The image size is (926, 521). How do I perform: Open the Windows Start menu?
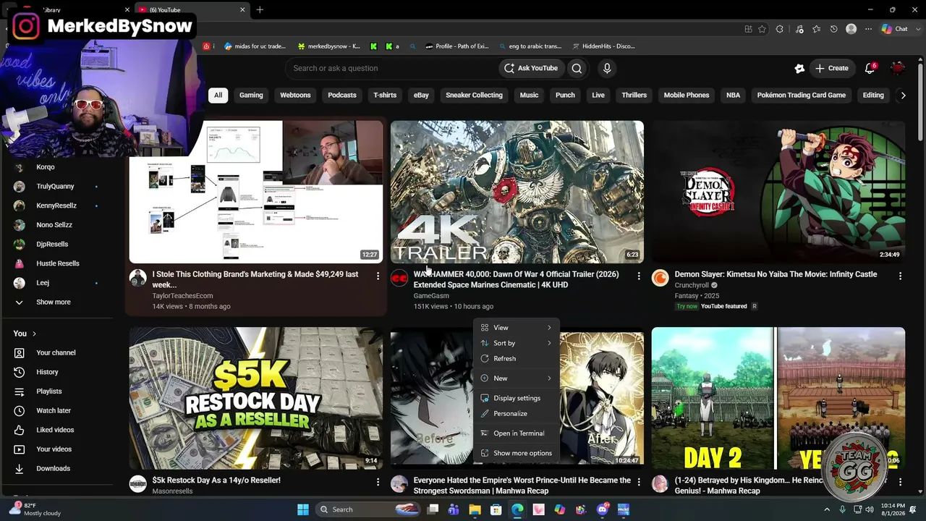tap(303, 509)
